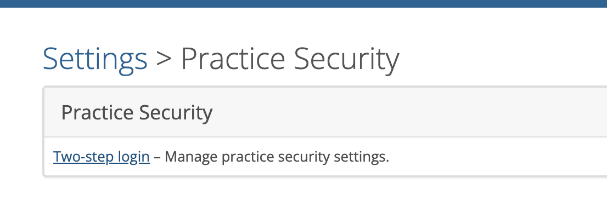The height and width of the screenshot is (206, 607).
Task: Click the word 'Security' in page title
Action: (x=346, y=60)
